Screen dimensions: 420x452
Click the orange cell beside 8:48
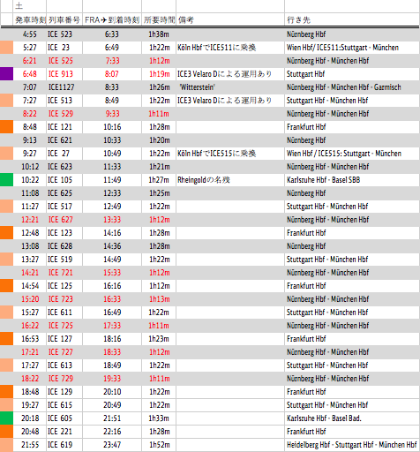[6, 127]
